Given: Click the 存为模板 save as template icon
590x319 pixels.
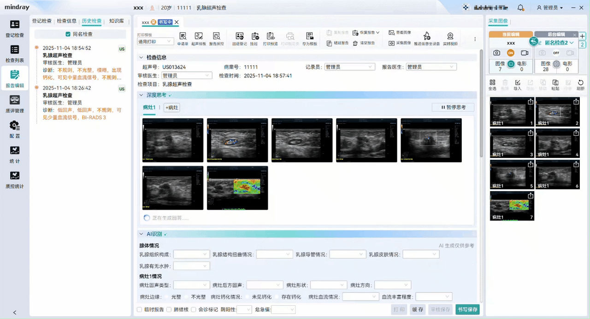Looking at the screenshot, I should 310,37.
